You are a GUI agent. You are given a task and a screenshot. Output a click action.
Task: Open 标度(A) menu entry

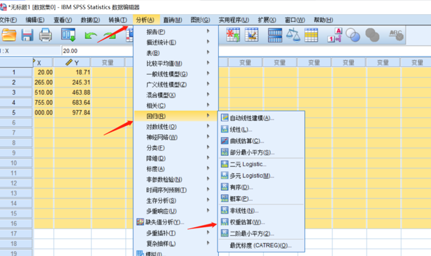click(x=176, y=169)
